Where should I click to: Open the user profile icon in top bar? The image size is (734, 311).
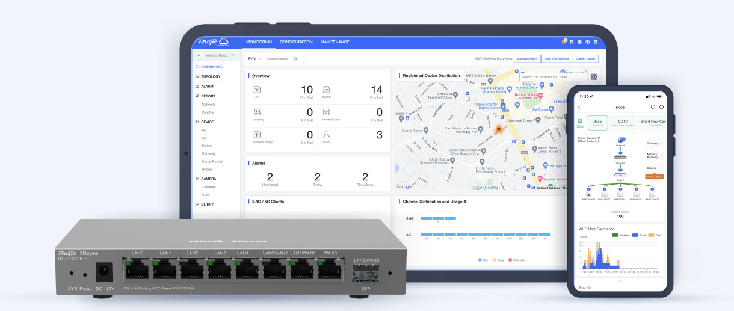[596, 42]
